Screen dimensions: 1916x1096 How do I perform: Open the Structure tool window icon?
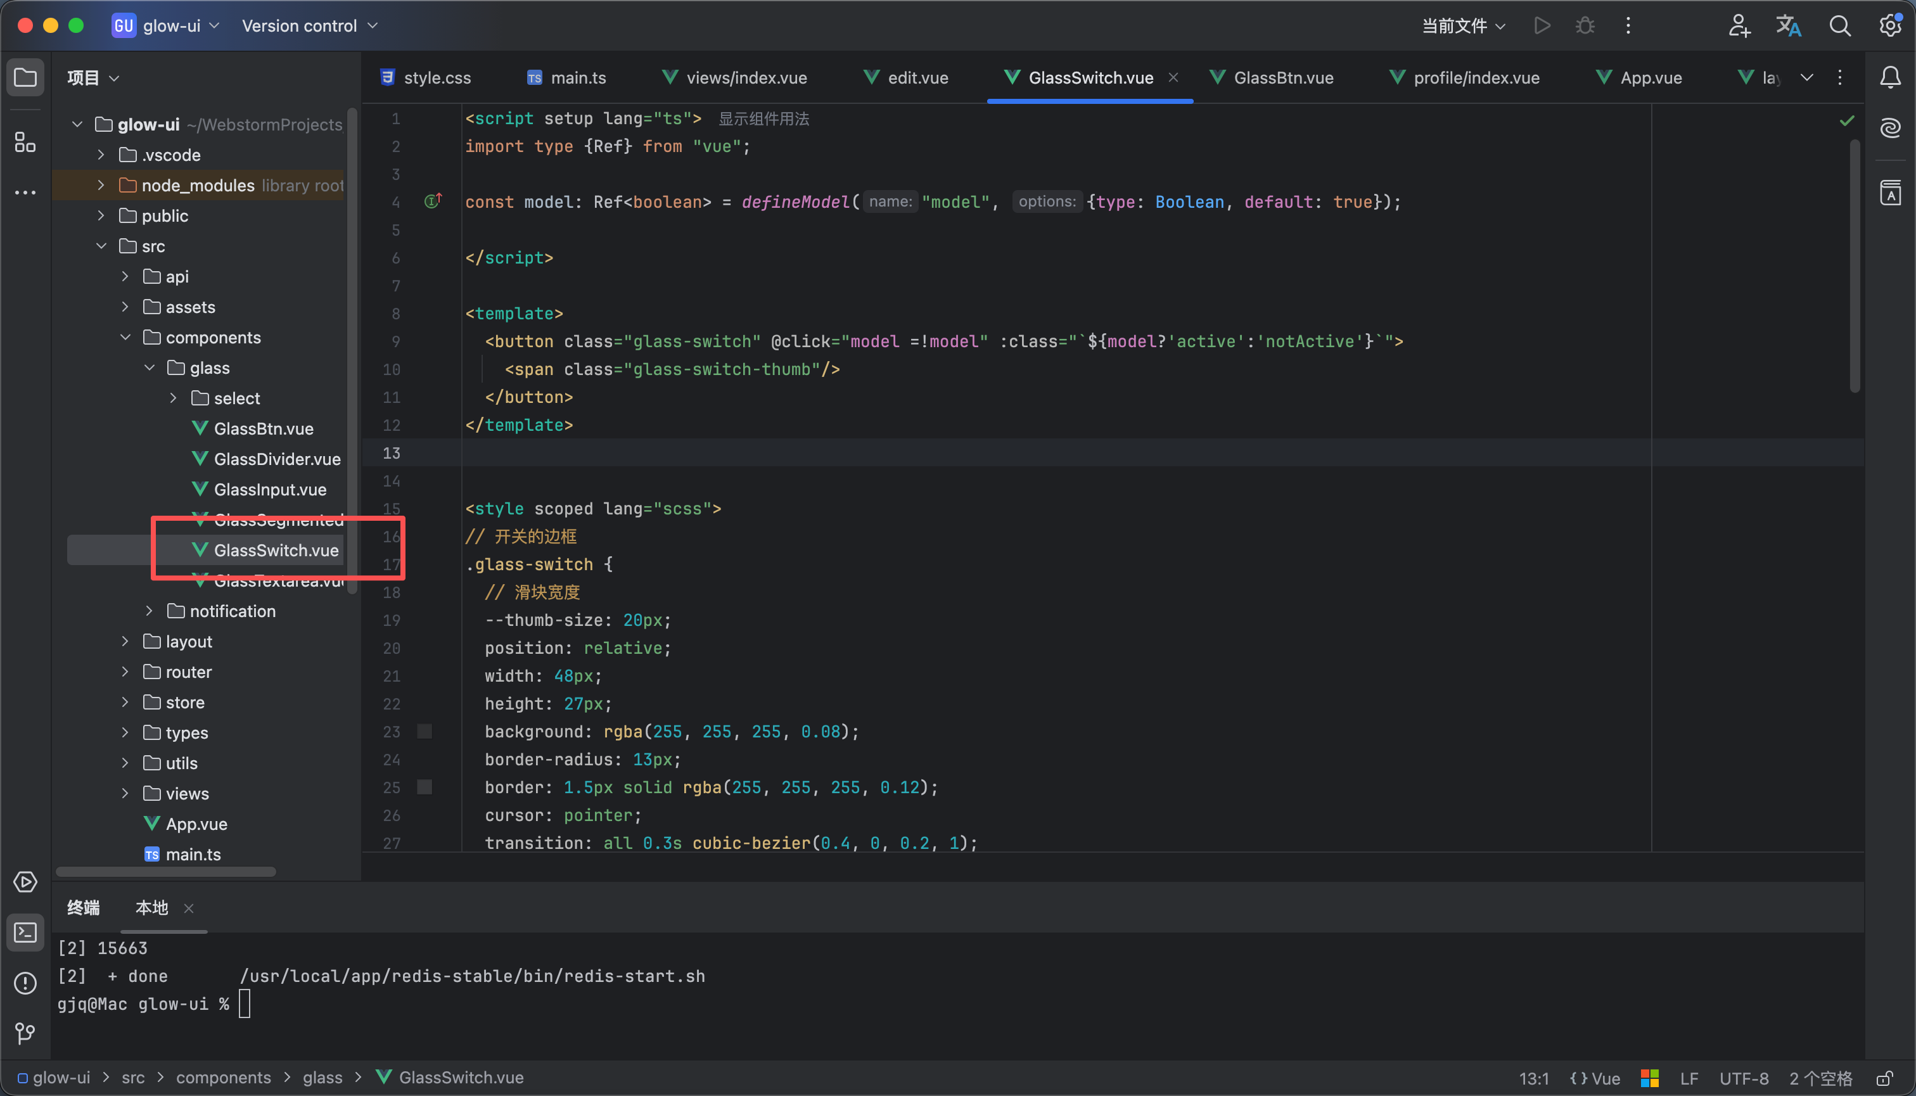point(25,141)
